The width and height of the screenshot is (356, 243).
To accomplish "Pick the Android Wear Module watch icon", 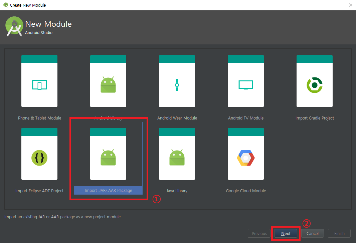I will pyautogui.click(x=177, y=81).
